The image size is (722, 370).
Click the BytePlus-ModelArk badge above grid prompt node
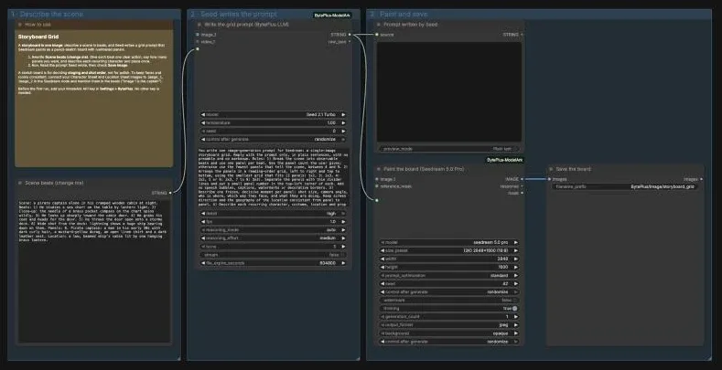(332, 16)
